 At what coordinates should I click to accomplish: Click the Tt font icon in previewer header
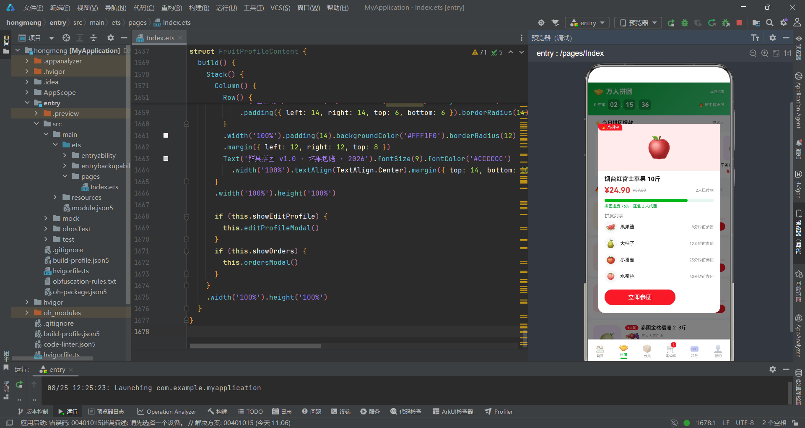point(755,38)
